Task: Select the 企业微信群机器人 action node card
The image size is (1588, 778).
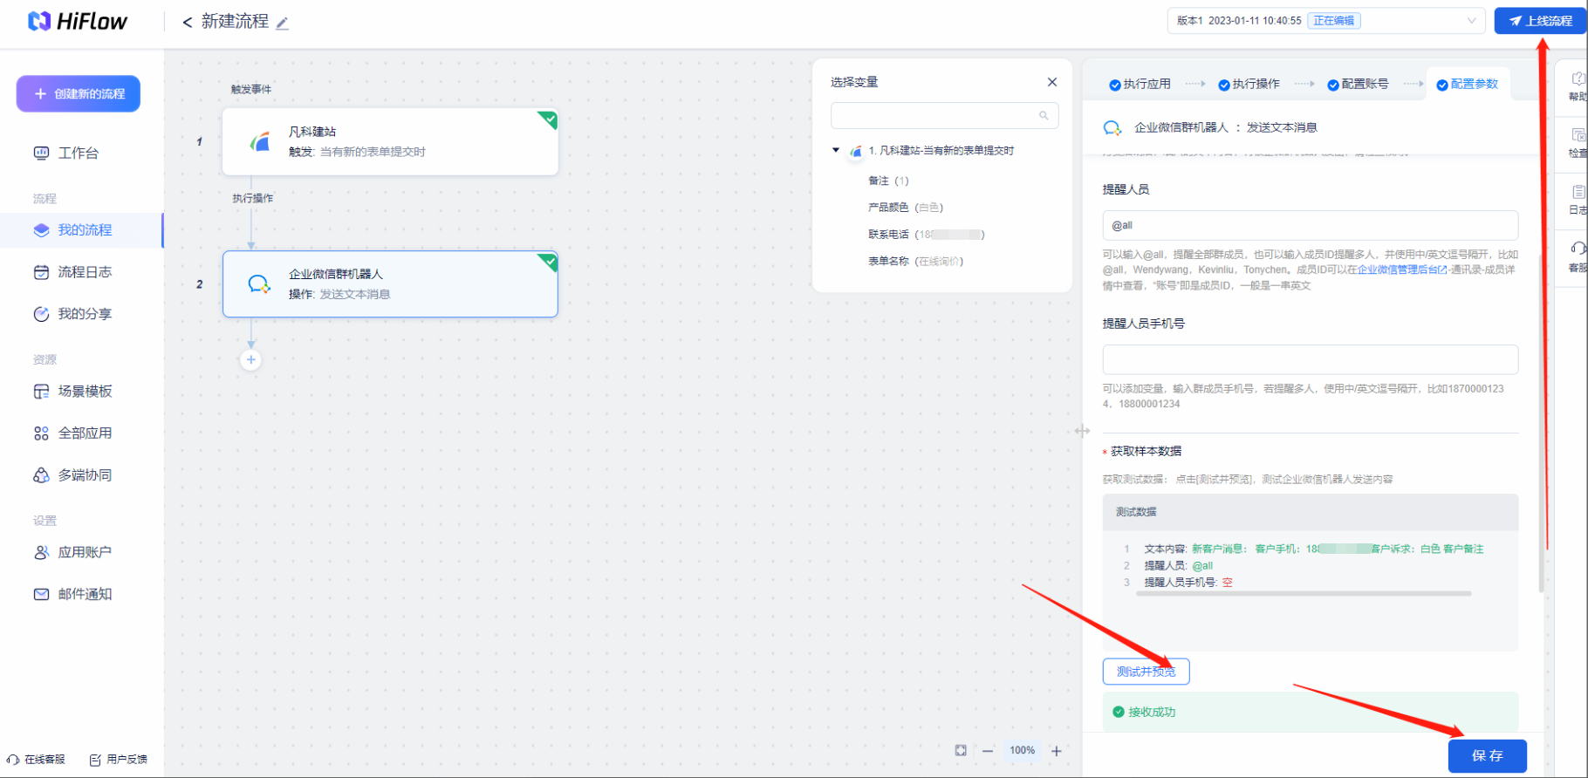Action: (x=390, y=283)
